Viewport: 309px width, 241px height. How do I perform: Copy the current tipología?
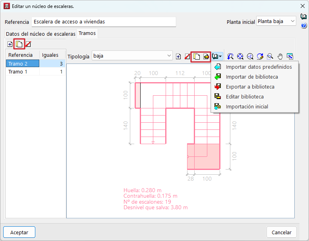coord(197,57)
